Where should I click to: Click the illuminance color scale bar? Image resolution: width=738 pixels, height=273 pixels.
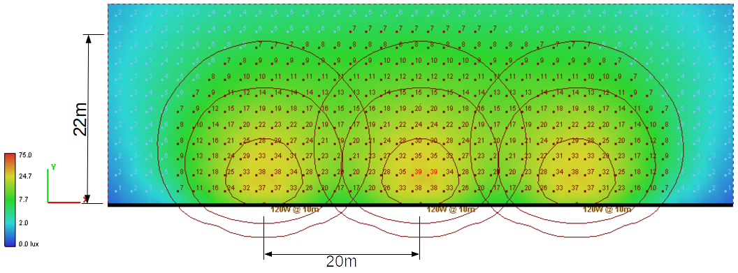click(10, 200)
